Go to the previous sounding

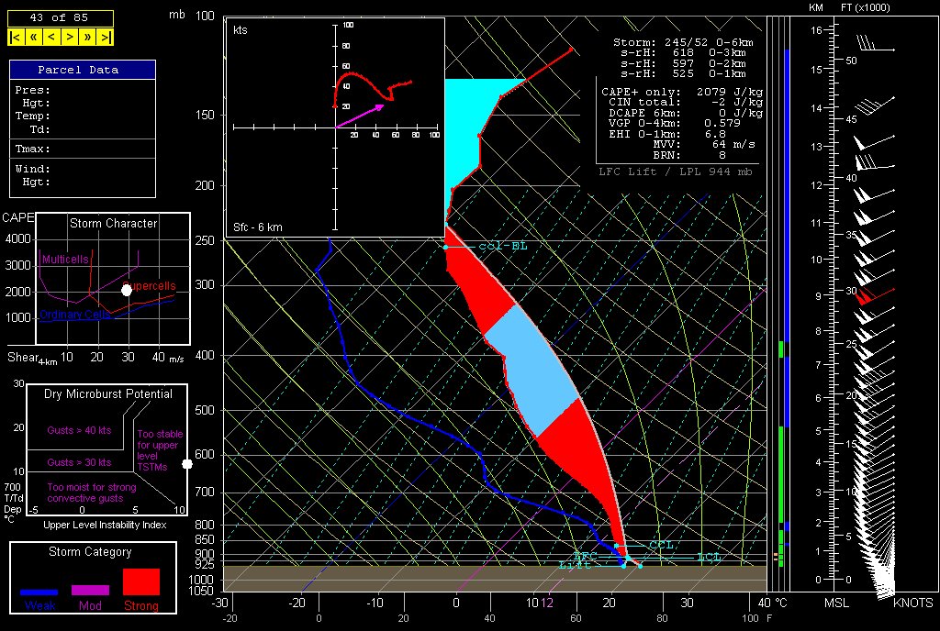51,37
